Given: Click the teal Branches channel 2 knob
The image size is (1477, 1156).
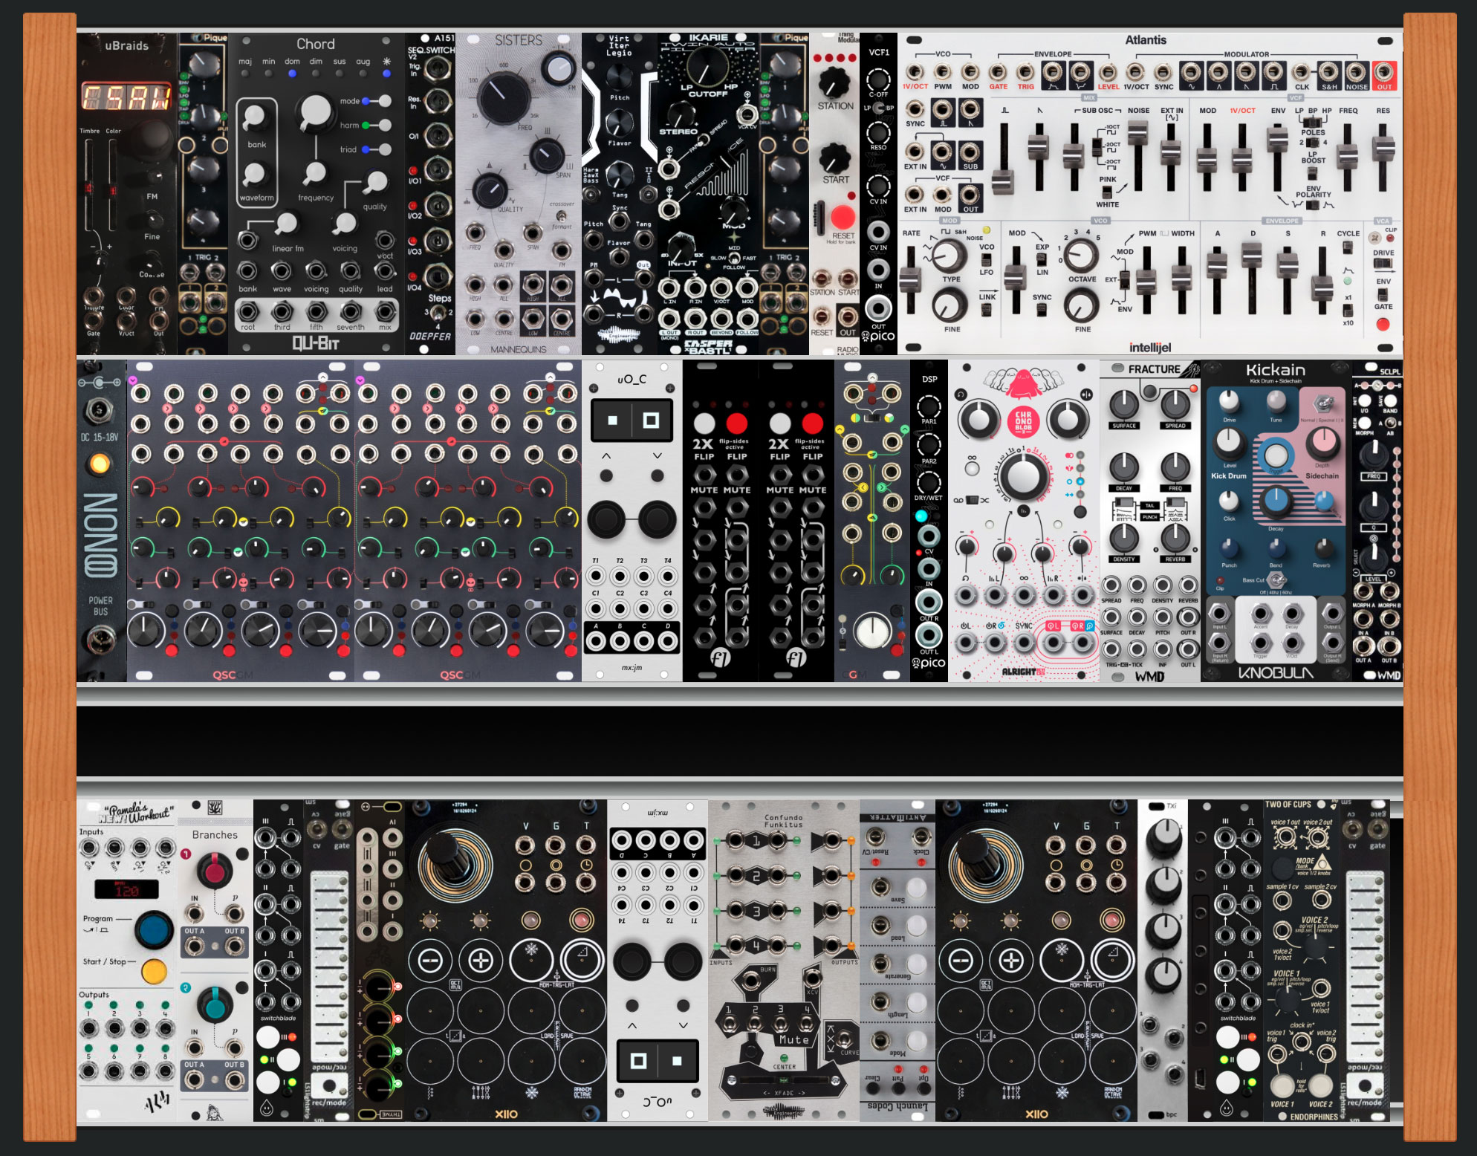Looking at the screenshot, I should pos(214,1004).
